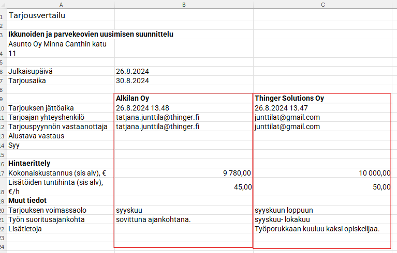The height and width of the screenshot is (253, 397).
Task: Click the Hintaerittely heading cell
Action: pos(61,163)
